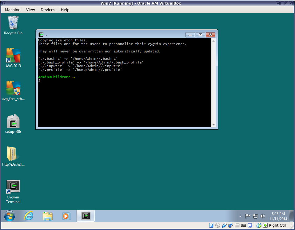
Task: Click the VirtualBox USB devices status icon
Action: 224,225
